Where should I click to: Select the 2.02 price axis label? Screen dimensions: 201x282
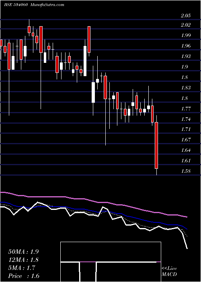(x=186, y=25)
